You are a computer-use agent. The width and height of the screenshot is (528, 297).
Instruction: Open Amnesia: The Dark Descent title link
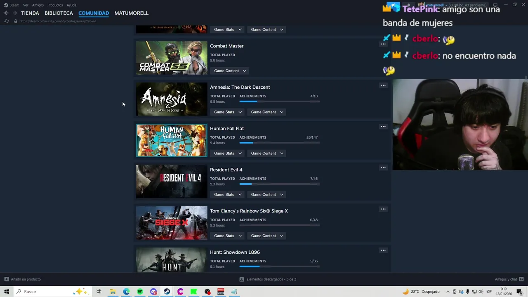[x=240, y=87]
